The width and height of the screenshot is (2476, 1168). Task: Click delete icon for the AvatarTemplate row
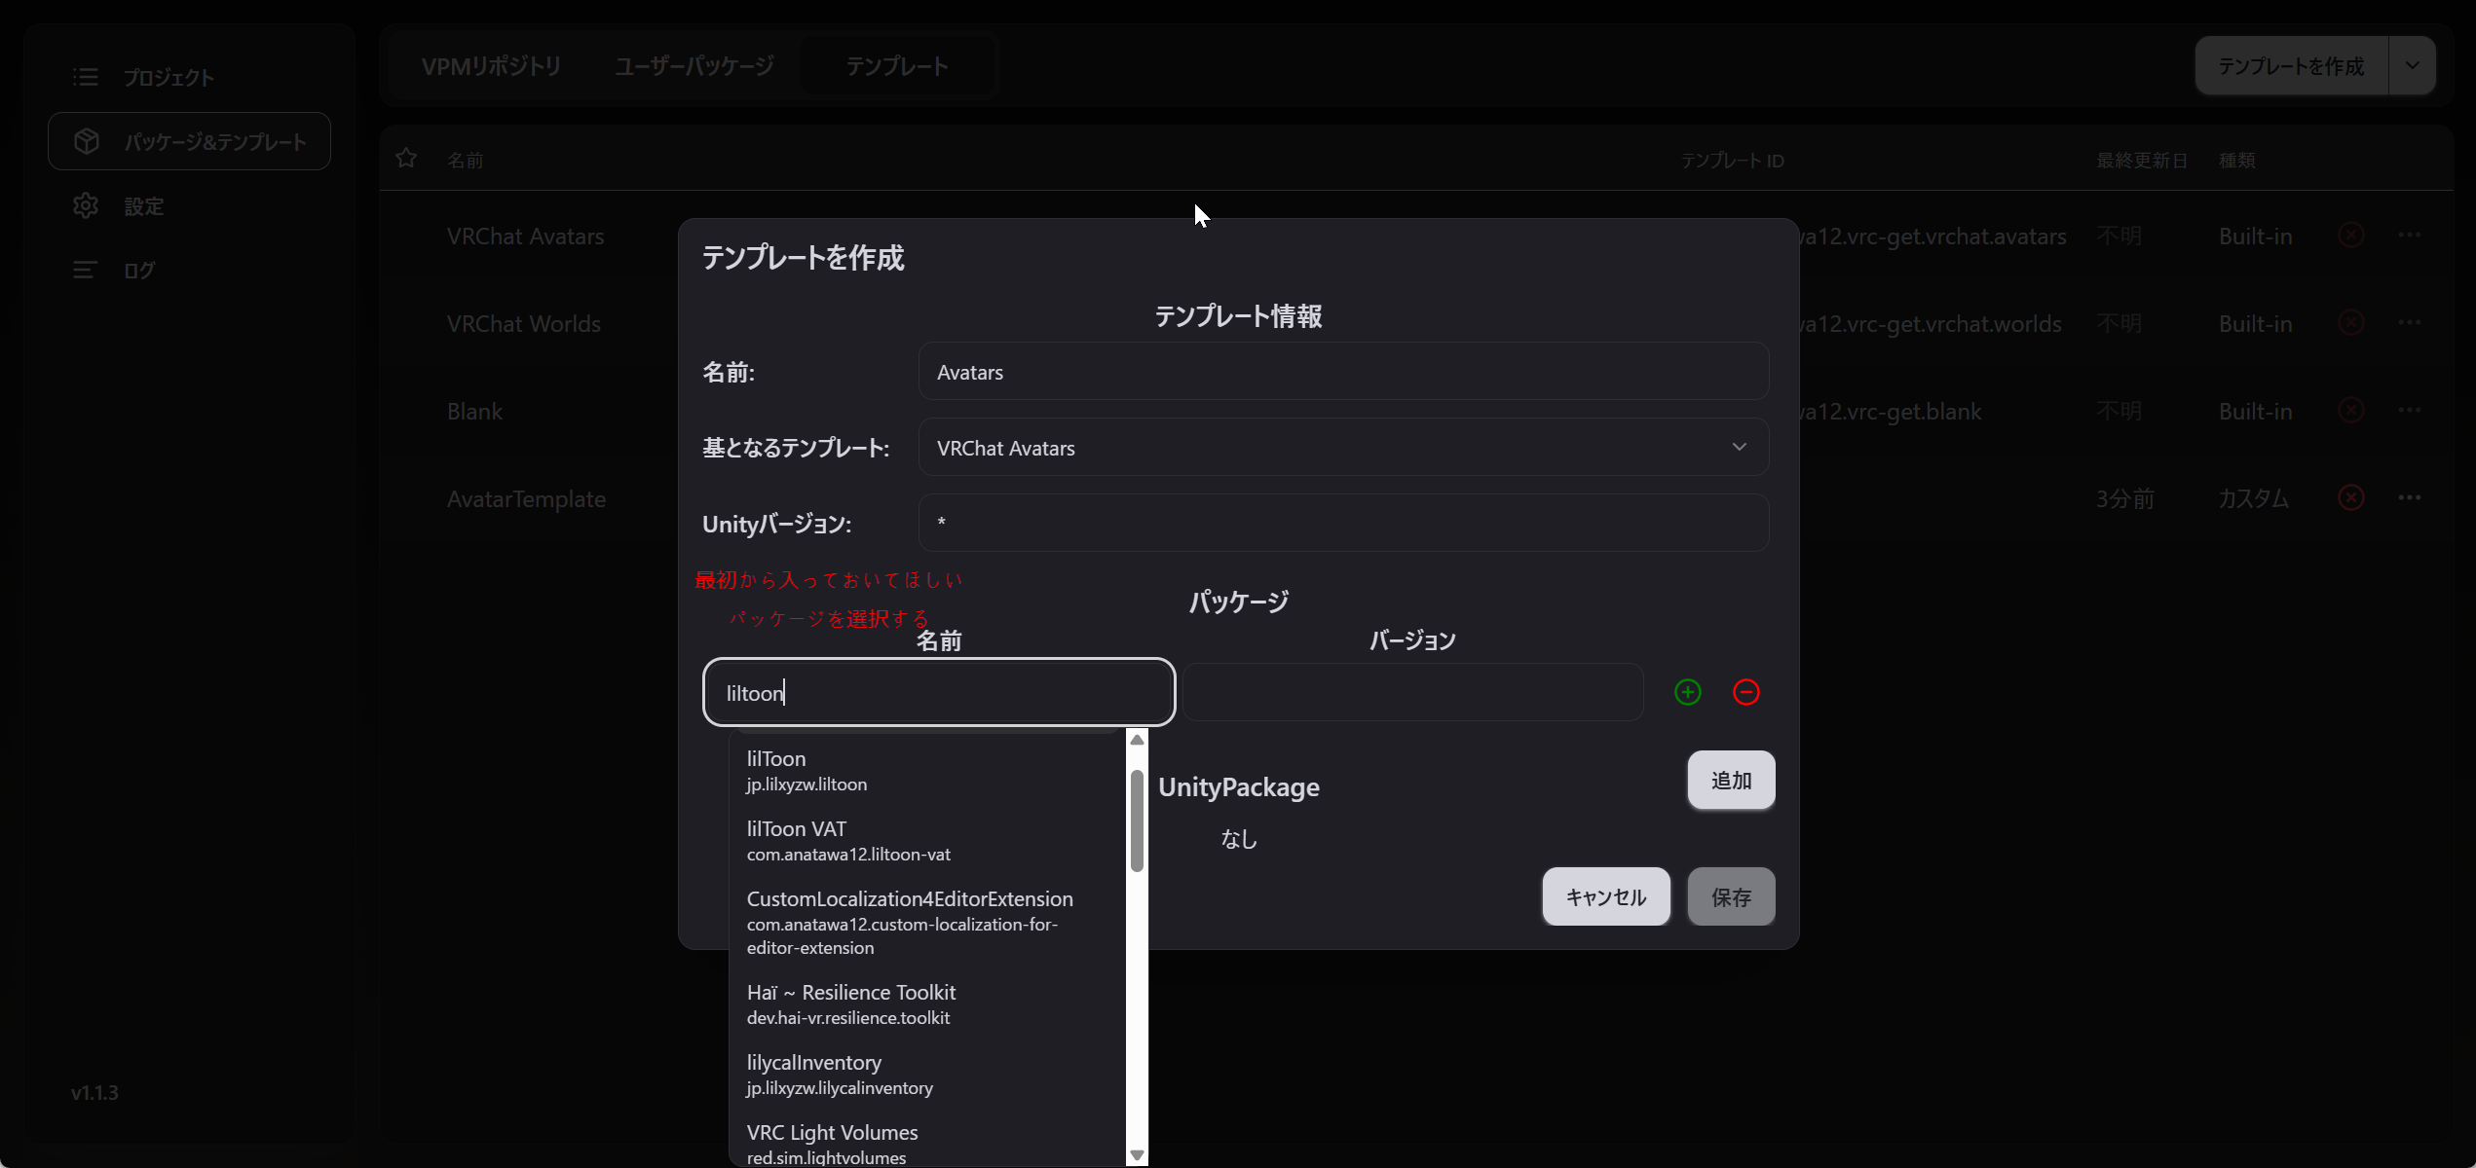click(2350, 498)
